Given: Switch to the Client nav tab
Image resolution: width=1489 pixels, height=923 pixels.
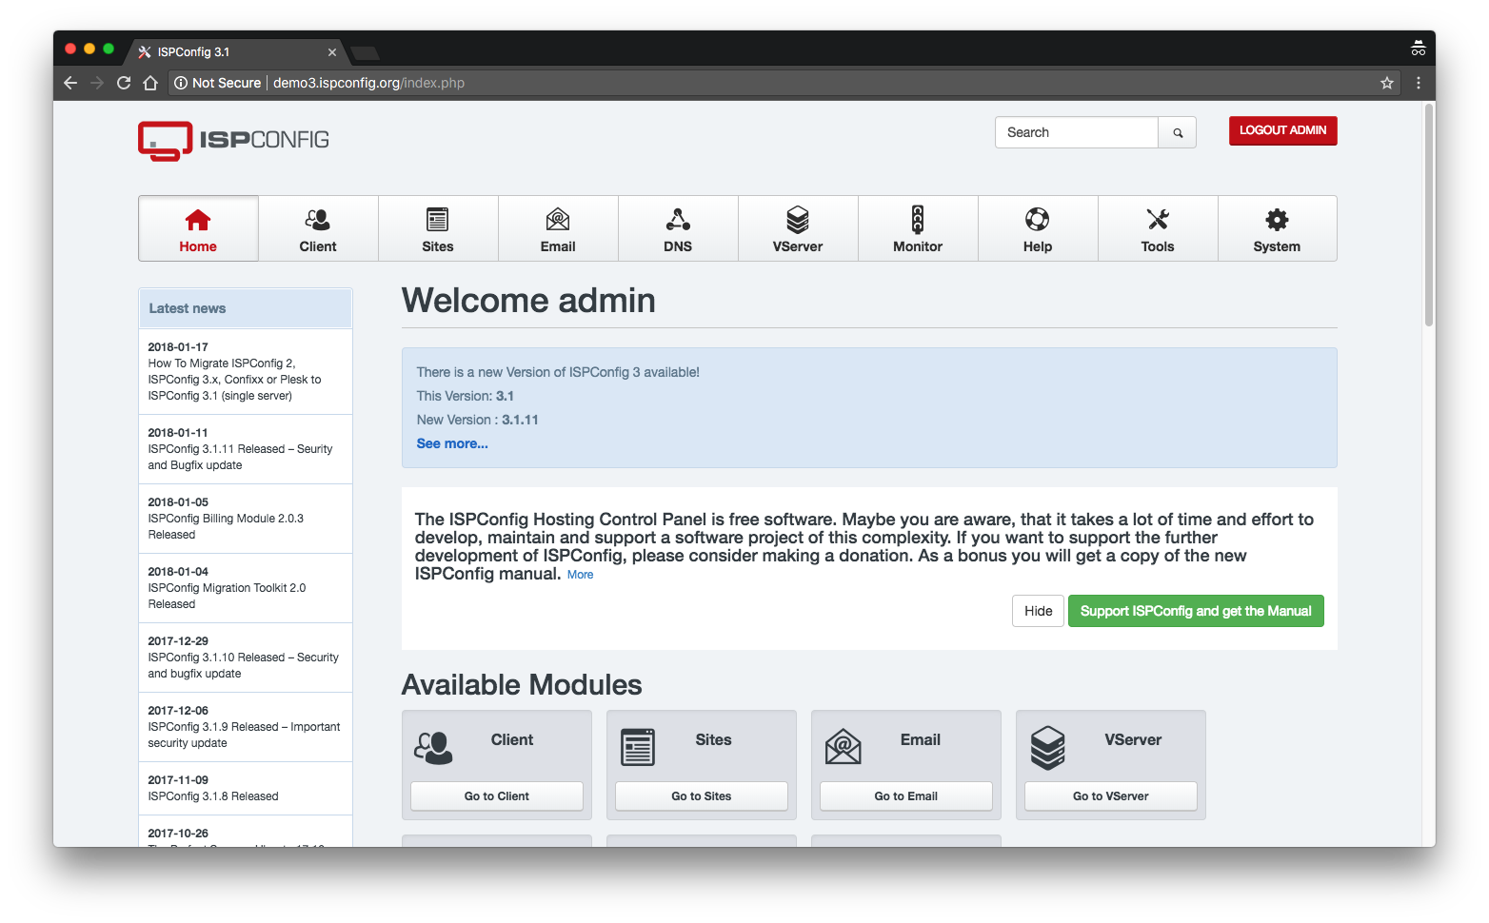Looking at the screenshot, I should click(x=318, y=228).
